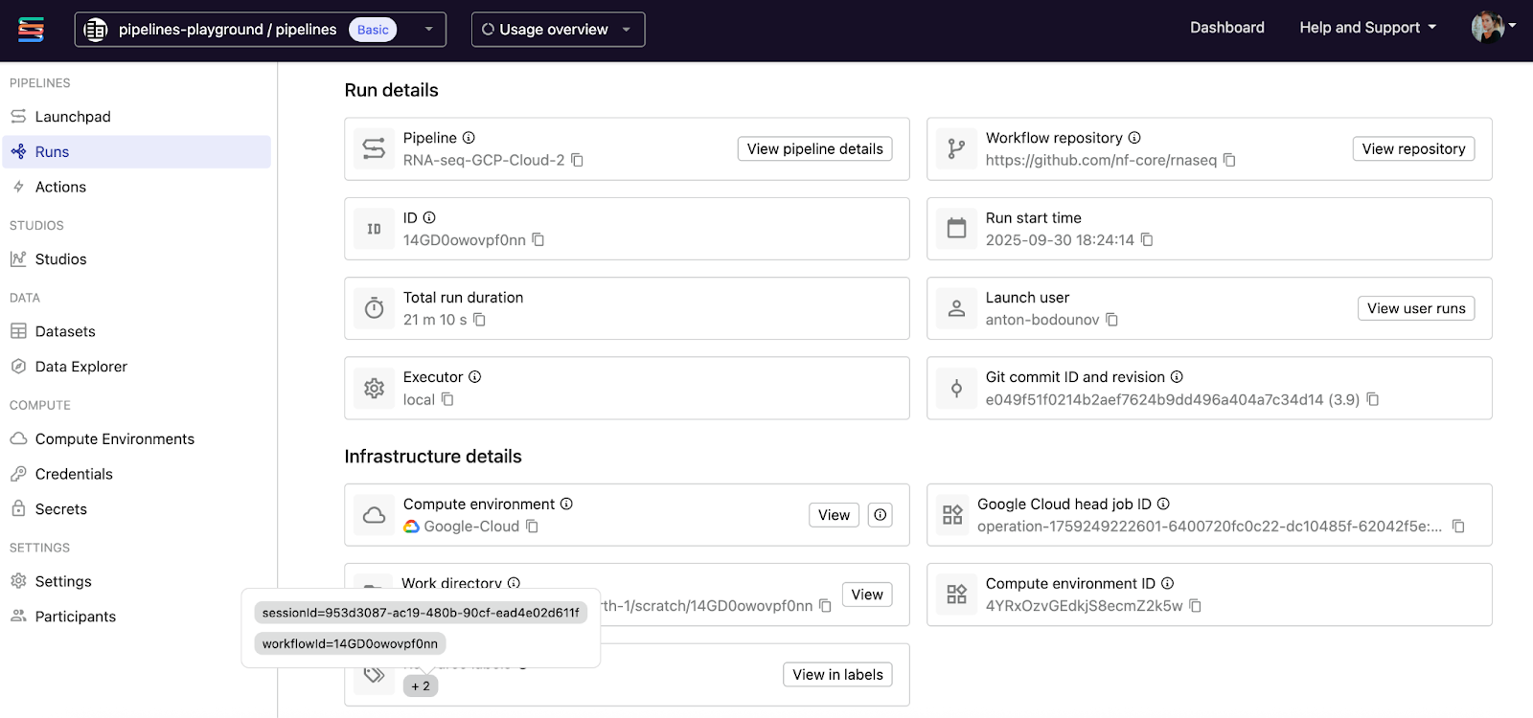
Task: Click View pipeline details button
Action: 814,149
